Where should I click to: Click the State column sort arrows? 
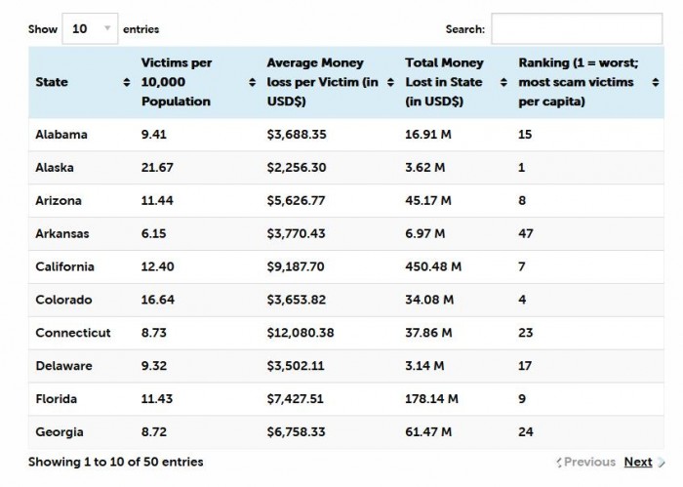pos(127,83)
